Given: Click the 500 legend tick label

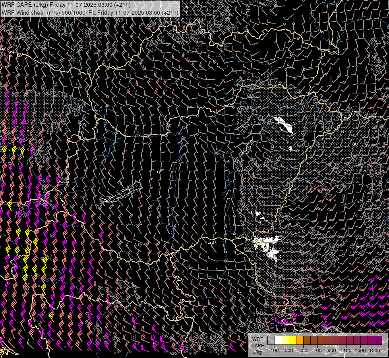Looking at the screenshot, I should click(303, 350).
